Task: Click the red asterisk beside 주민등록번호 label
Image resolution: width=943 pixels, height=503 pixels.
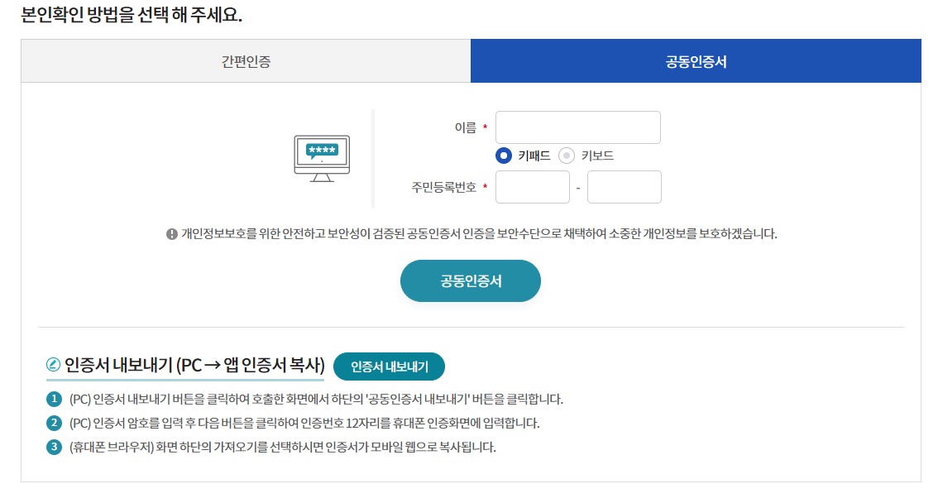Action: pyautogui.click(x=484, y=187)
